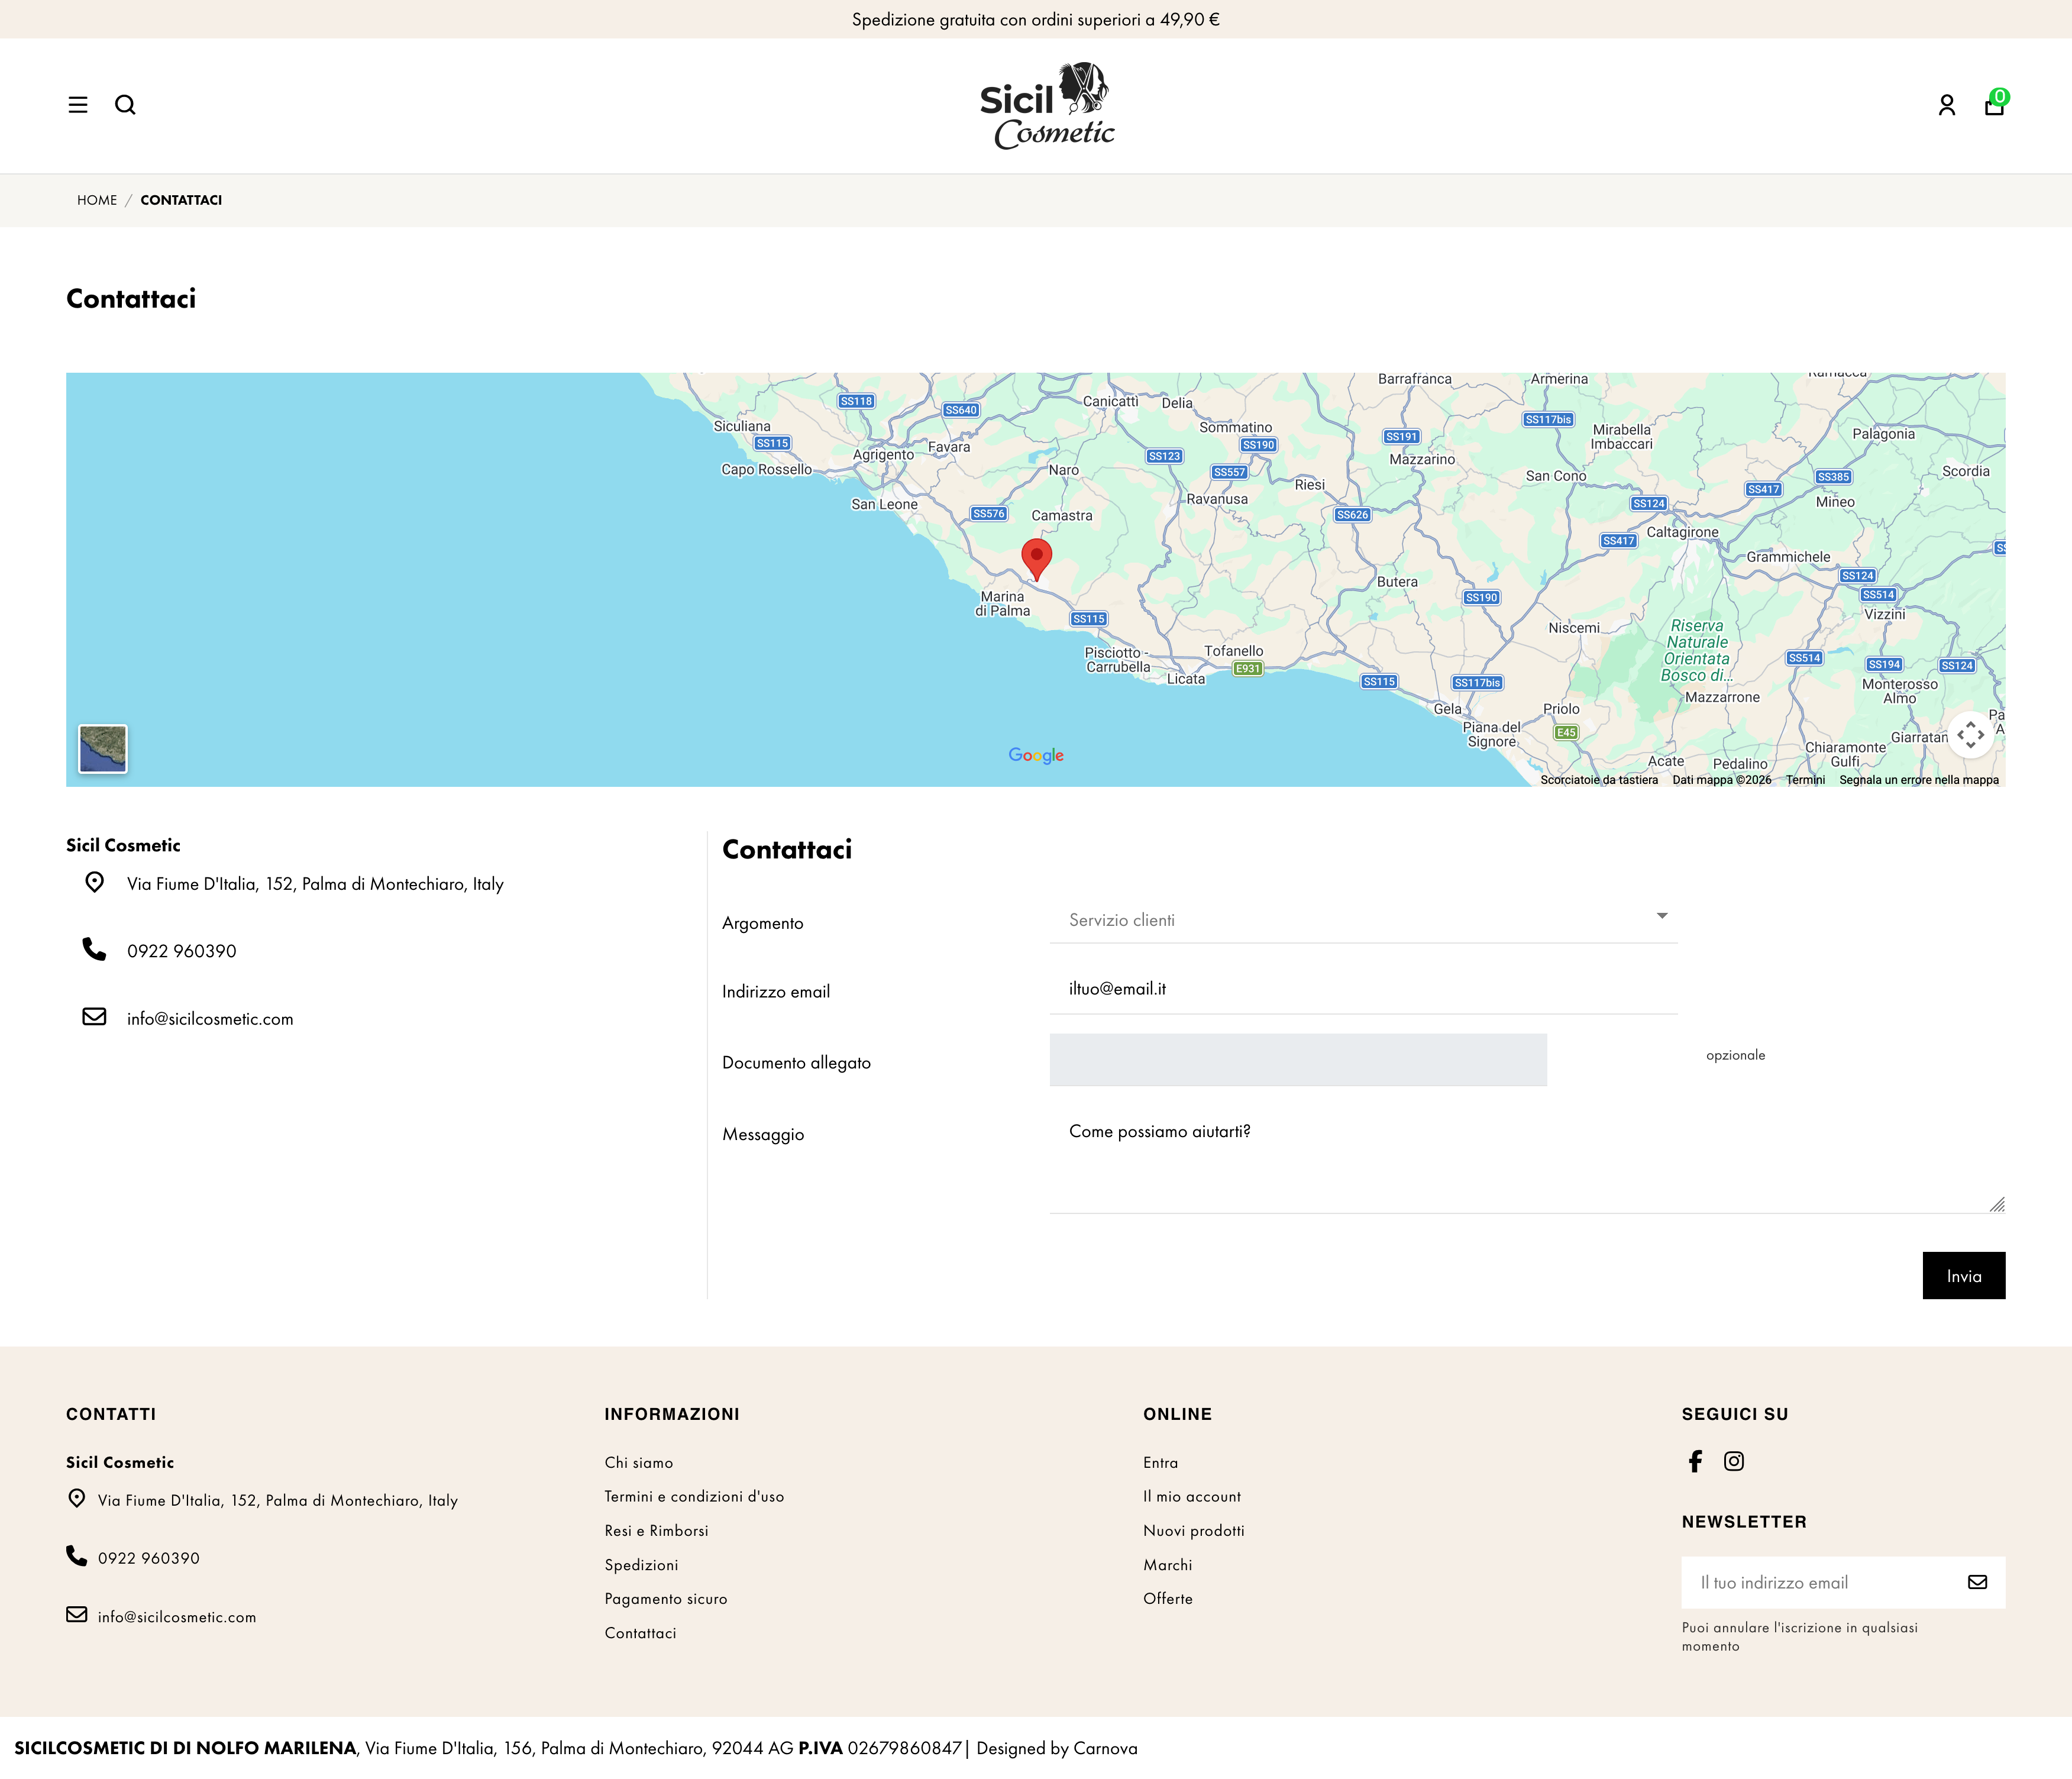The height and width of the screenshot is (1779, 2072).
Task: Click footer phone number 0922 960390
Action: point(149,1558)
